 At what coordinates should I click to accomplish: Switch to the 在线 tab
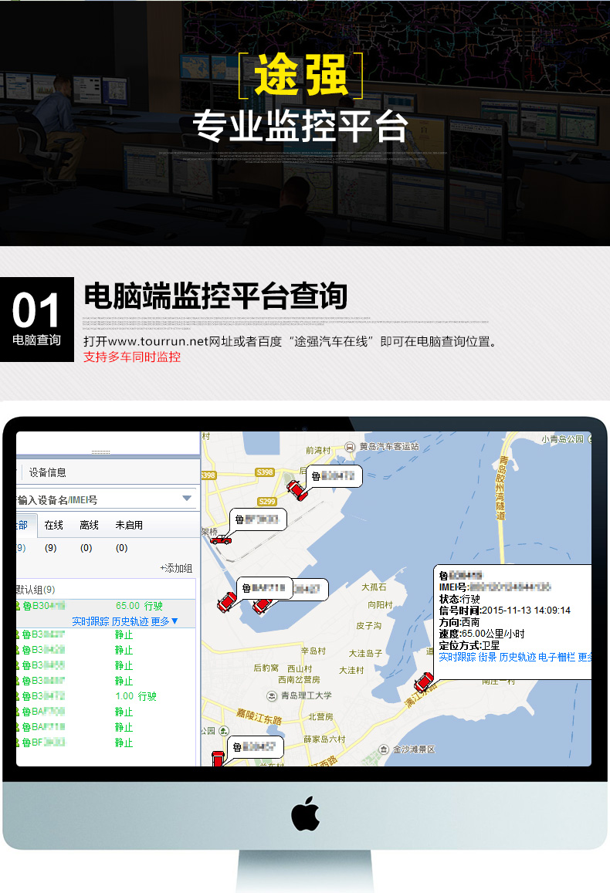(x=53, y=525)
